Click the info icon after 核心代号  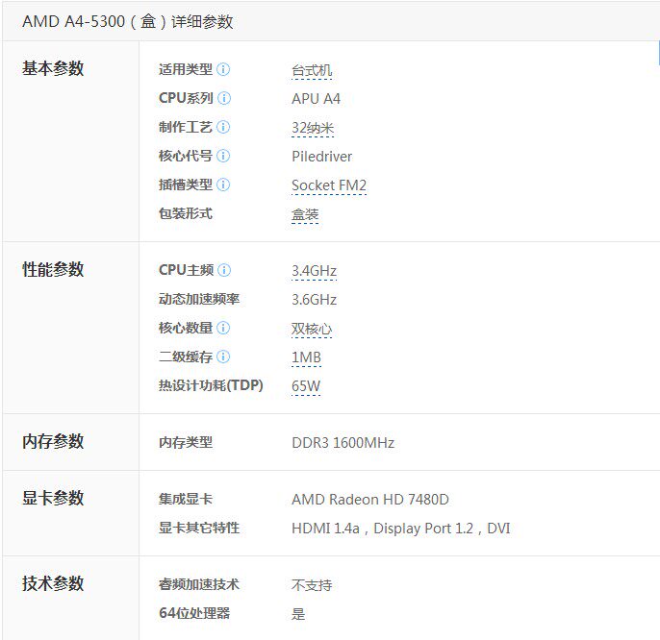pos(223,156)
